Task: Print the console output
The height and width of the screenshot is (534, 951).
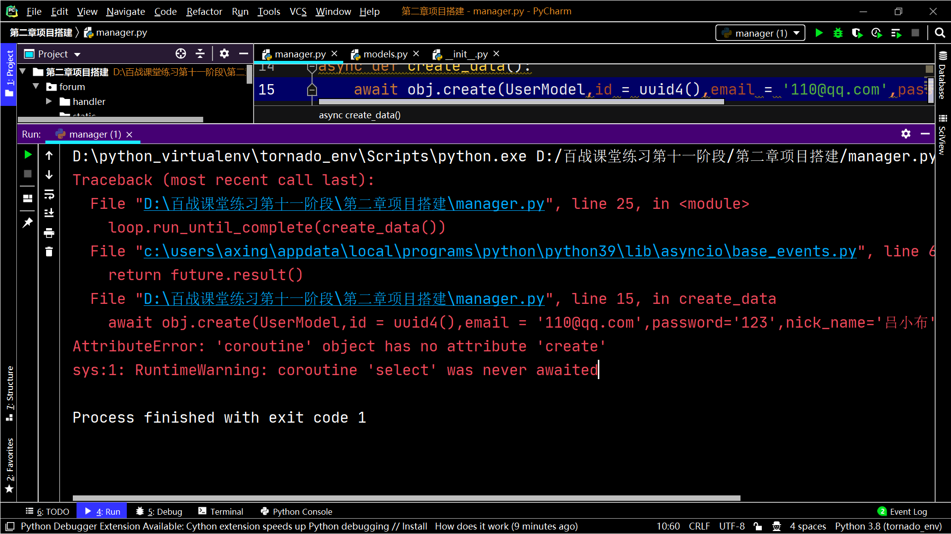Action: (x=49, y=233)
